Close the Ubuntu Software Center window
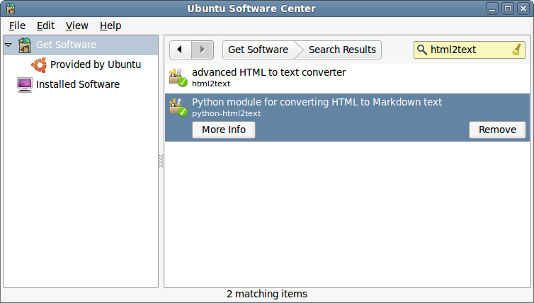534x303 pixels. [x=523, y=8]
